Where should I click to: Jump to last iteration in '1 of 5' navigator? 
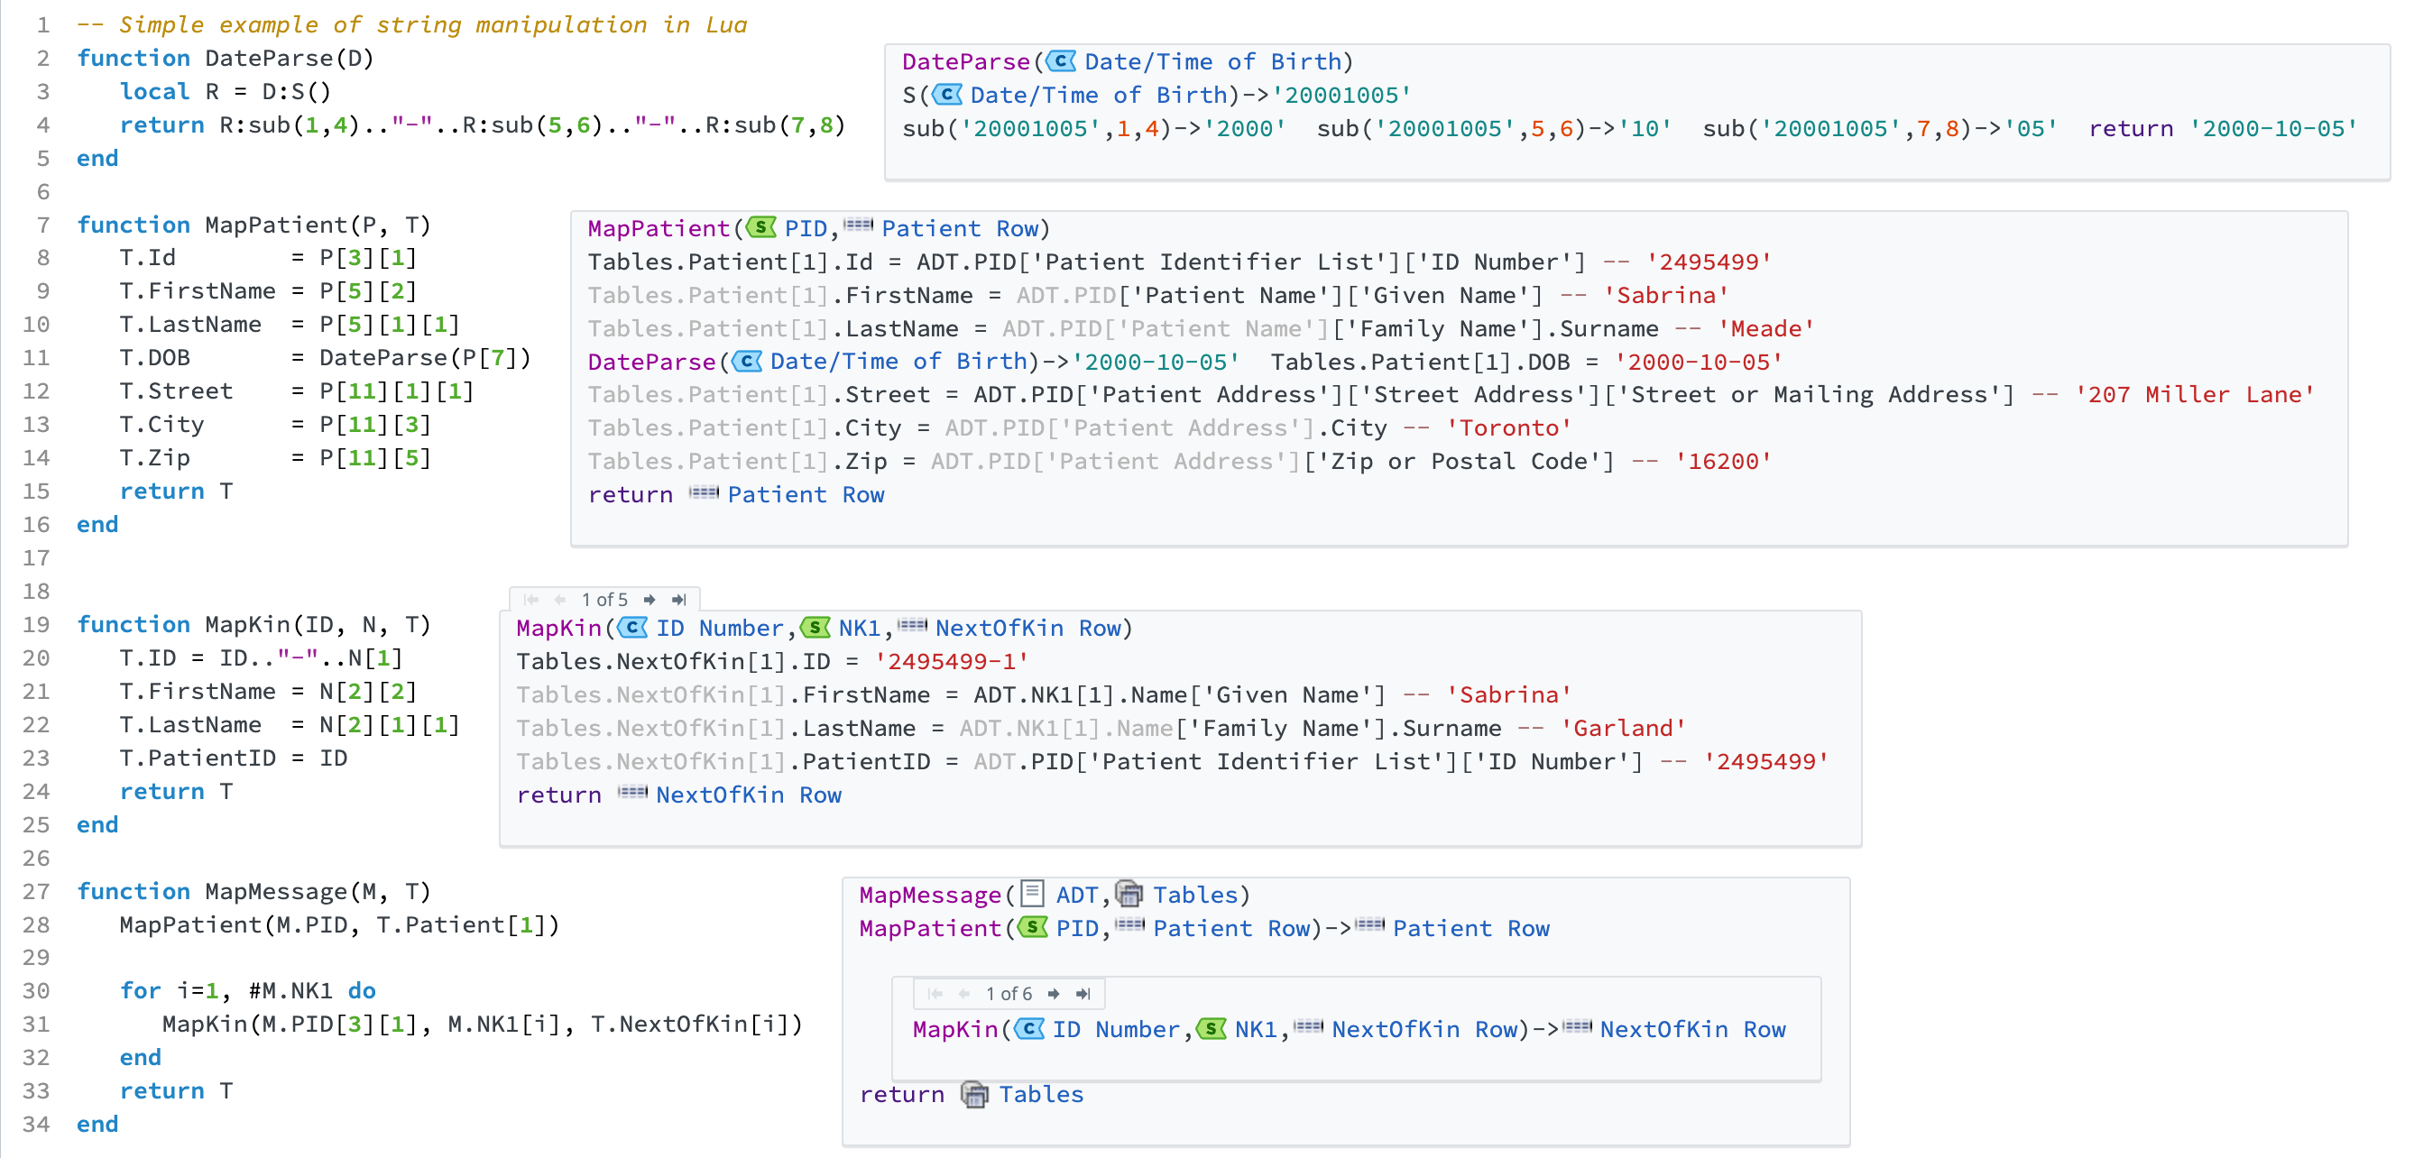pyautogui.click(x=679, y=600)
